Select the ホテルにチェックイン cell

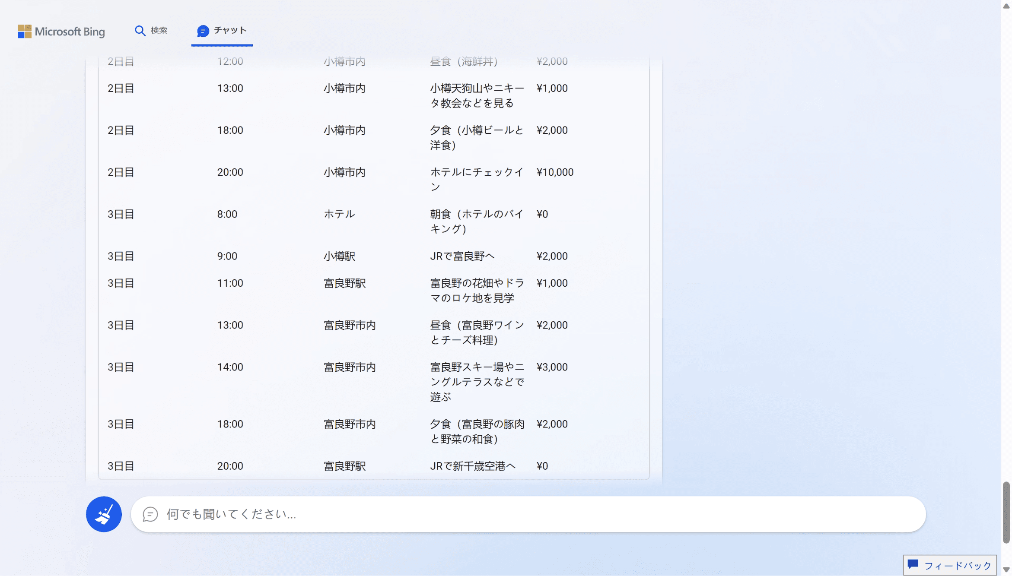pos(477,180)
